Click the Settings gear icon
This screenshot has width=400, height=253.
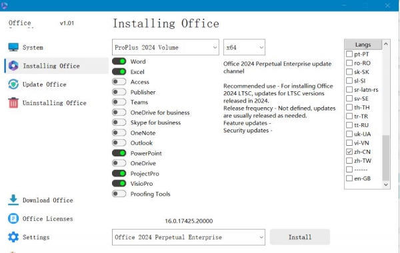(13, 237)
